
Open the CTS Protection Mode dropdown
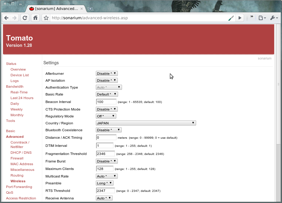pyautogui.click(x=107, y=109)
